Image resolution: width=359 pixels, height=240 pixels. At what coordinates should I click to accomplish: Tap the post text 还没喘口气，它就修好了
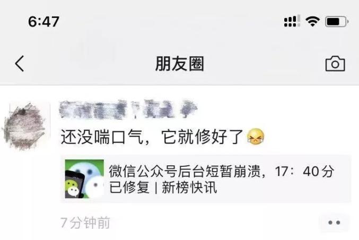[x=152, y=137]
